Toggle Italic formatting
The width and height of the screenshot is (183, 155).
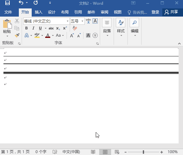coord(33,28)
